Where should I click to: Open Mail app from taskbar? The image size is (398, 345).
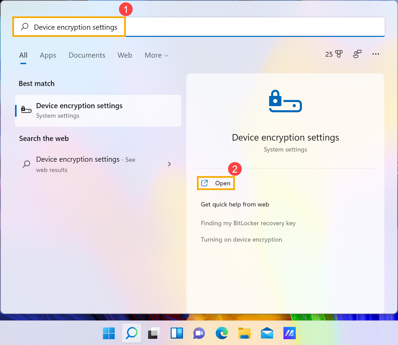pos(267,333)
